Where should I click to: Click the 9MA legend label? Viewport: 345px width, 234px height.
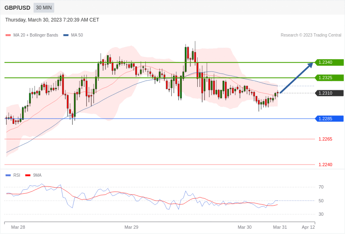coord(37,175)
